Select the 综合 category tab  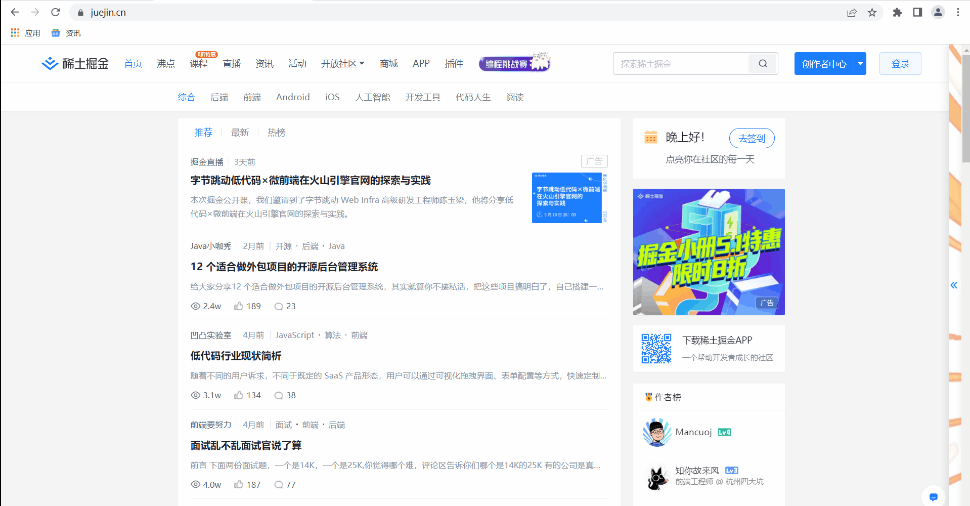[186, 97]
